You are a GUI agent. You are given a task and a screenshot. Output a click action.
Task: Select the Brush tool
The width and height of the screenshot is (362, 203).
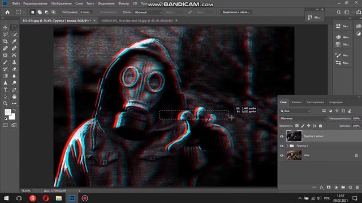[5, 62]
